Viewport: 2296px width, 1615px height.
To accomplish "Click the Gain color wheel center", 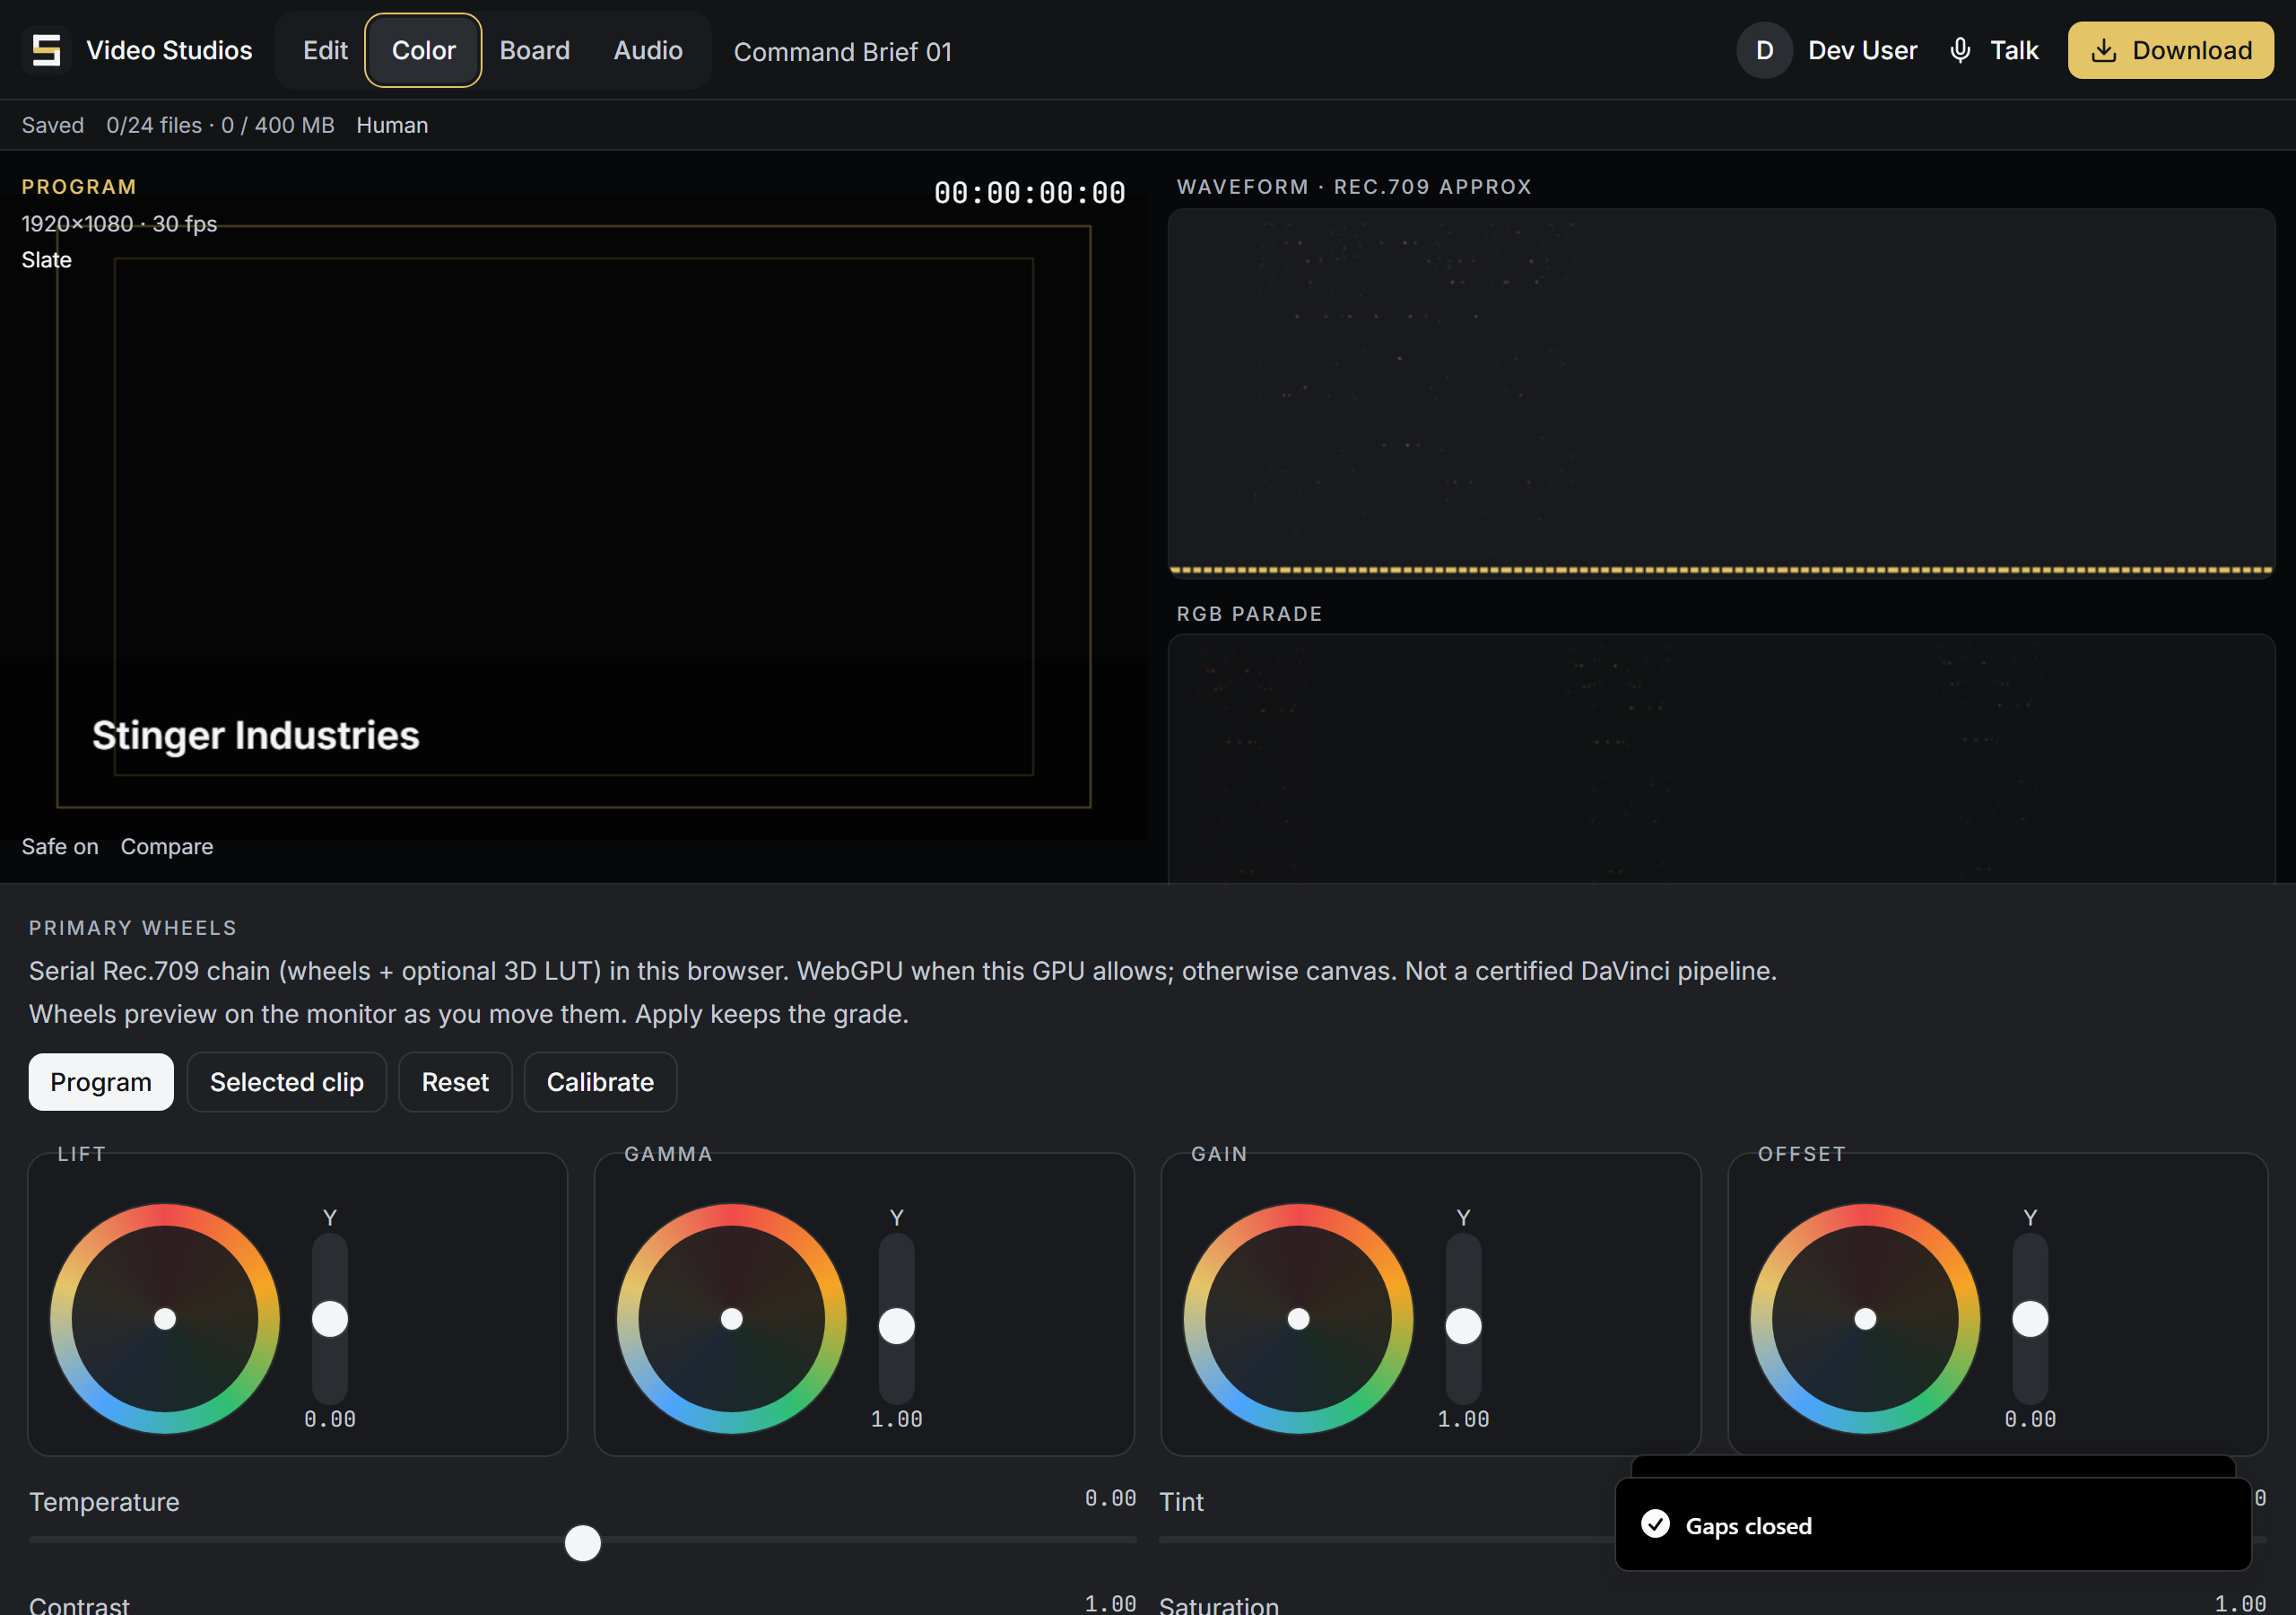I will point(1298,1319).
